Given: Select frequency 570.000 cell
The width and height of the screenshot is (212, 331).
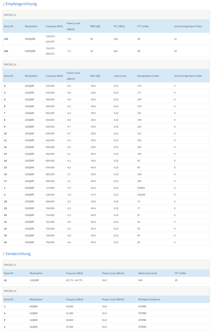Looking at the screenshot, I should [x=50, y=93].
